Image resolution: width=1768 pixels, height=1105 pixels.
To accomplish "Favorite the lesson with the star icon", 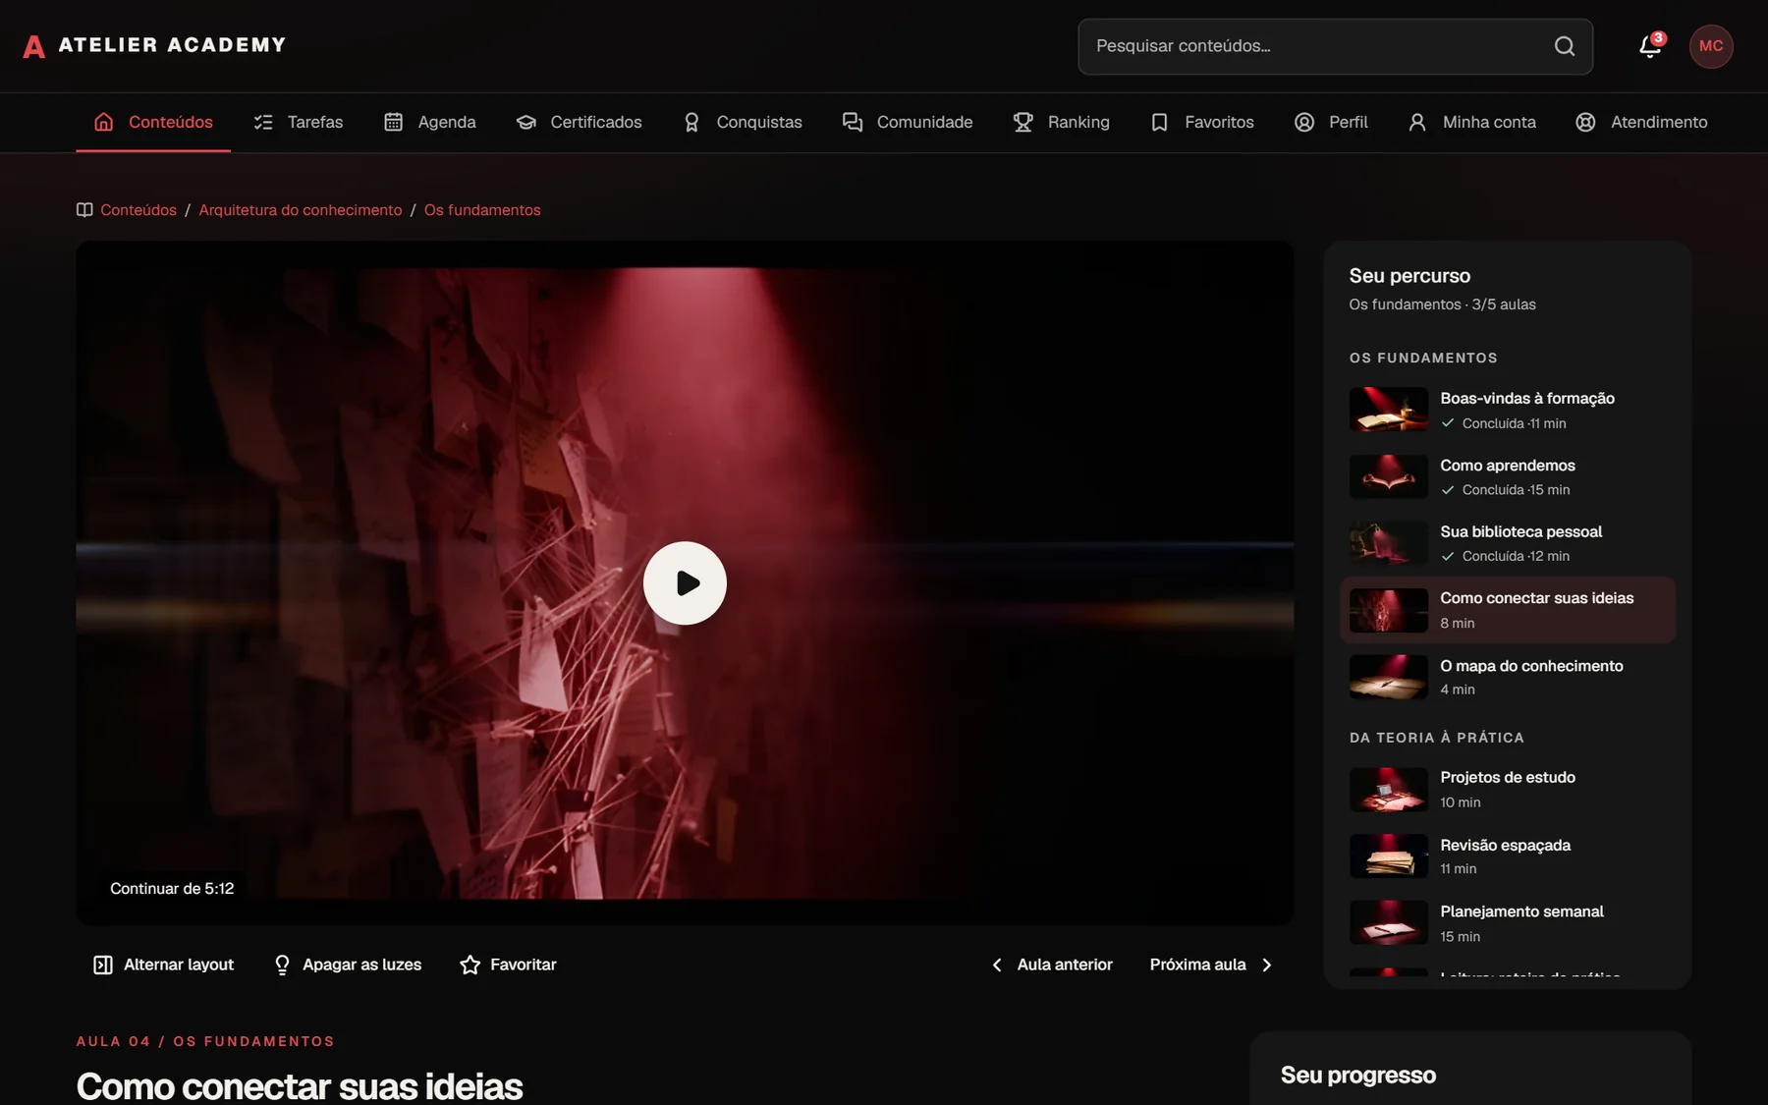I will coord(470,965).
